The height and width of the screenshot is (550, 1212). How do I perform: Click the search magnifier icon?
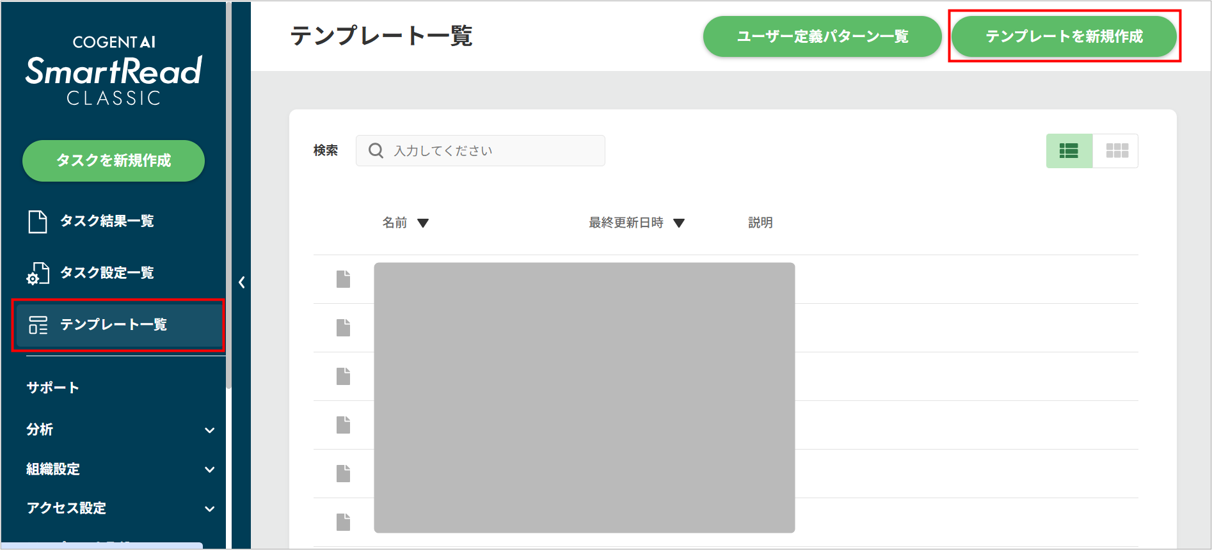(x=376, y=151)
